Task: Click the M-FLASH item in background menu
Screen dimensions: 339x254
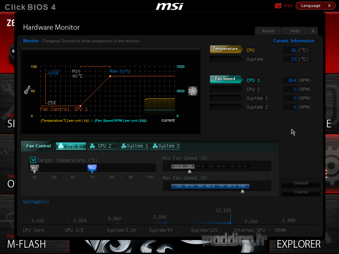Action: pos(26,244)
